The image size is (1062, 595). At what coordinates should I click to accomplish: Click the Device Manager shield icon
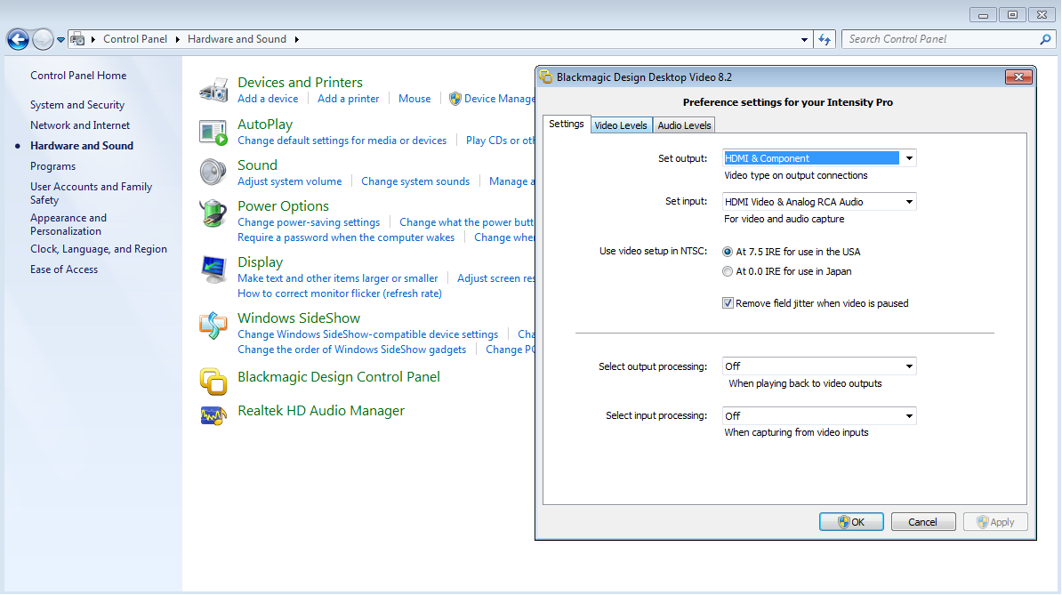[x=455, y=99]
